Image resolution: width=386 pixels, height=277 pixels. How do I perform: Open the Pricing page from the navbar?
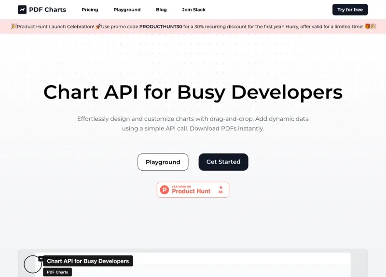[90, 10]
